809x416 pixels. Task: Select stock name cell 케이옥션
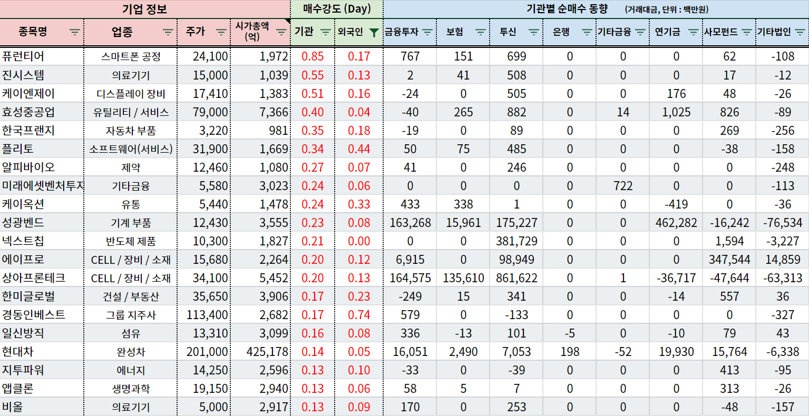[42, 204]
